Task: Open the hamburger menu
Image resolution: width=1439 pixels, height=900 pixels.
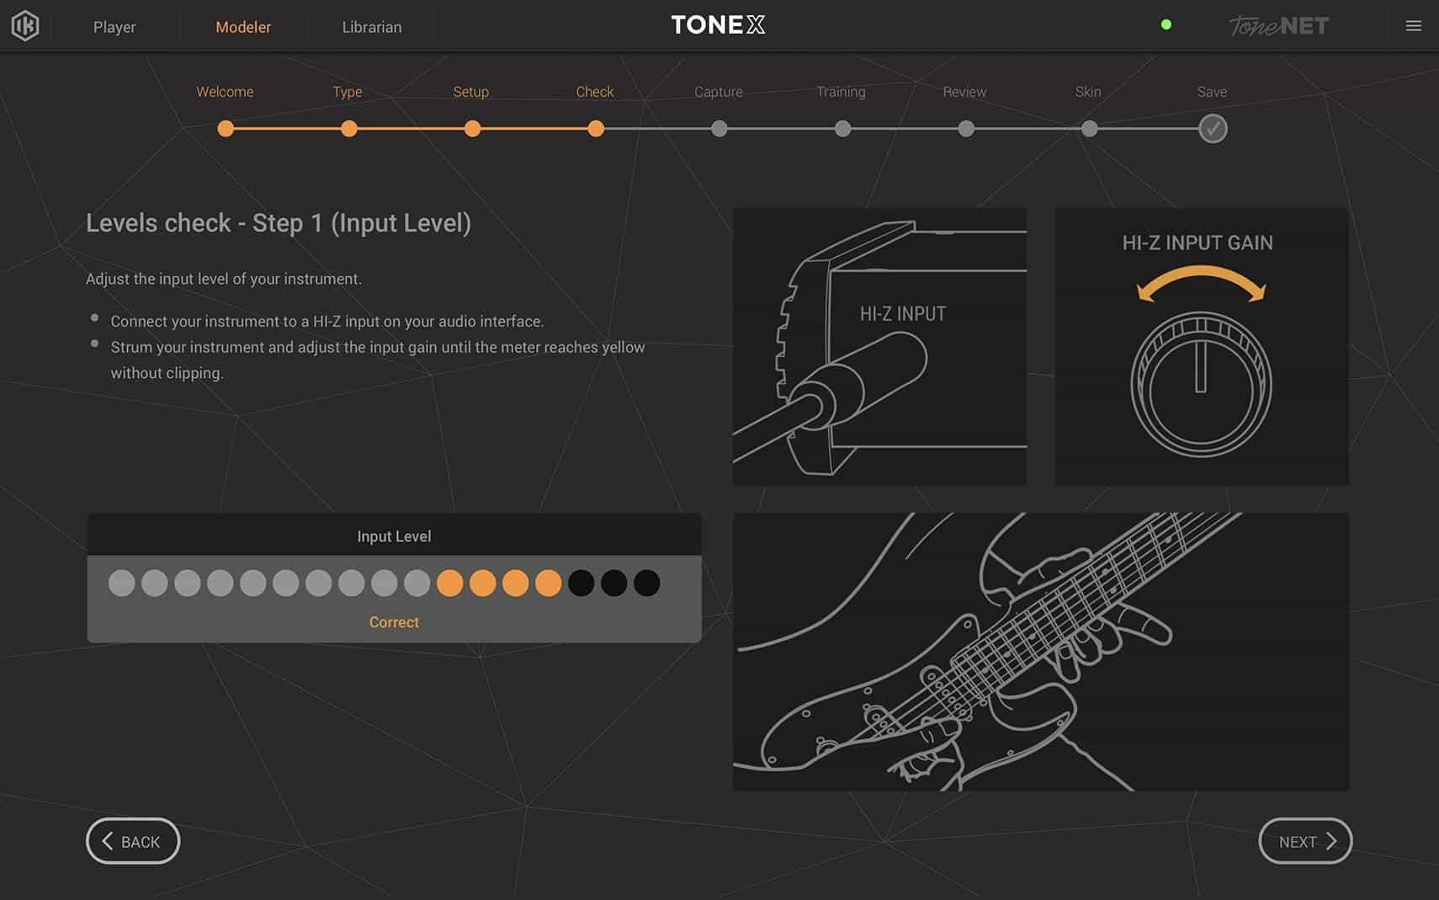Action: (1413, 26)
